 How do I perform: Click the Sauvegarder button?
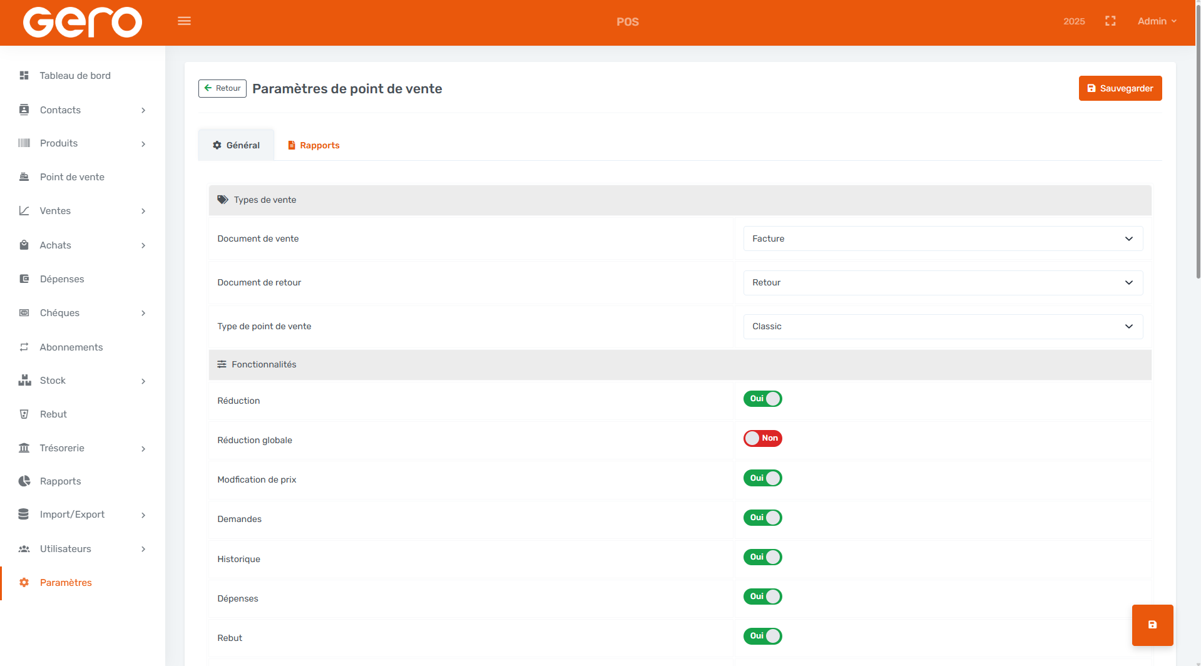click(x=1120, y=88)
